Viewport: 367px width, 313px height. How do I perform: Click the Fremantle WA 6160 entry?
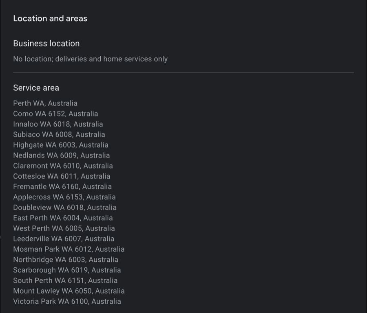[x=62, y=187]
